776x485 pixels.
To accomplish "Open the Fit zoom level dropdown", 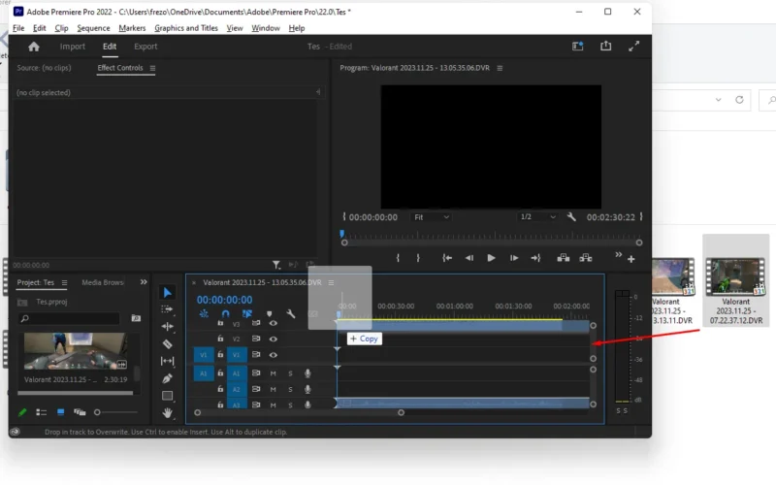I will click(431, 217).
